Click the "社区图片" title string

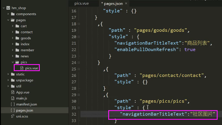[x=203, y=114]
